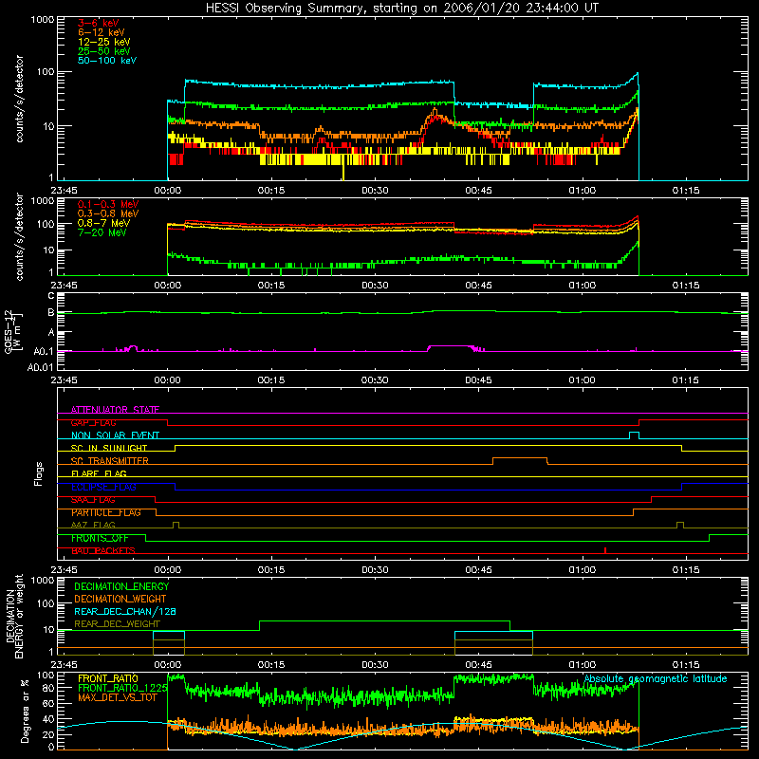The width and height of the screenshot is (759, 759).
Task: Select the 25-50 keV legend label
Action: pyautogui.click(x=103, y=51)
